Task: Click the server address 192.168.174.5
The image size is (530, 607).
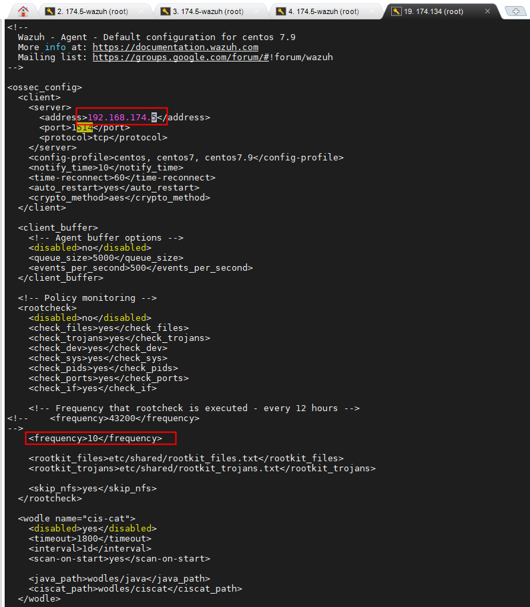Action: tap(122, 117)
